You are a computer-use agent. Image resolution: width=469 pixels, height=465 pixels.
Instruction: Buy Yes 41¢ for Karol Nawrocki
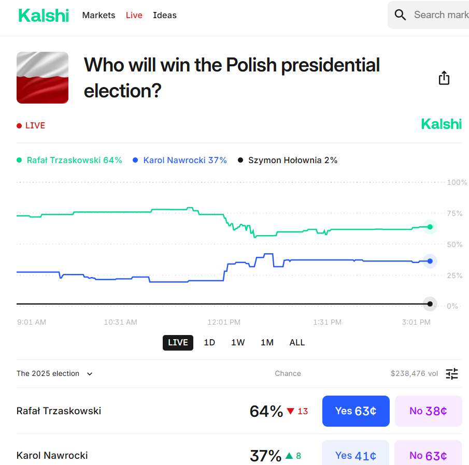[x=356, y=455]
